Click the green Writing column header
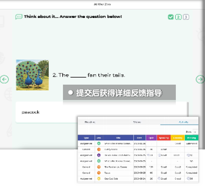 (x=191, y=137)
